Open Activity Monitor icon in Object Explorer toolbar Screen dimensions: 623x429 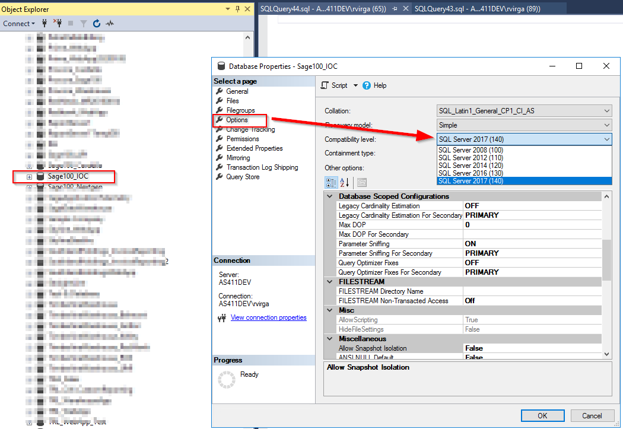click(x=110, y=23)
